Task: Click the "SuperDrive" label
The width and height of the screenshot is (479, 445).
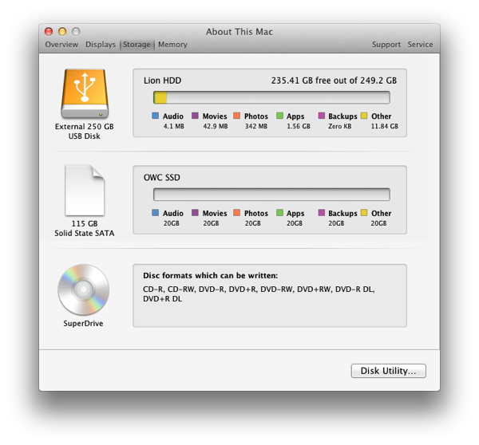Action: point(83,324)
